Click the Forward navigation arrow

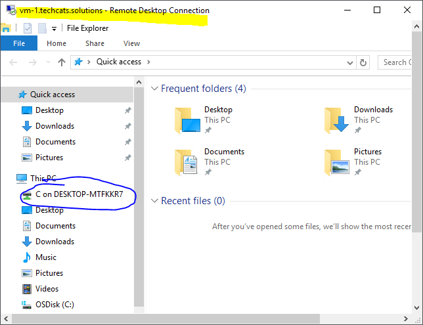coord(33,62)
